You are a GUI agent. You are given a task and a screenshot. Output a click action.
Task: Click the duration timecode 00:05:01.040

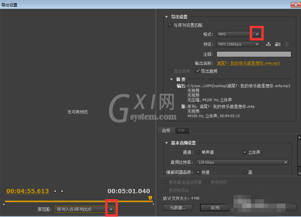[x=128, y=191]
